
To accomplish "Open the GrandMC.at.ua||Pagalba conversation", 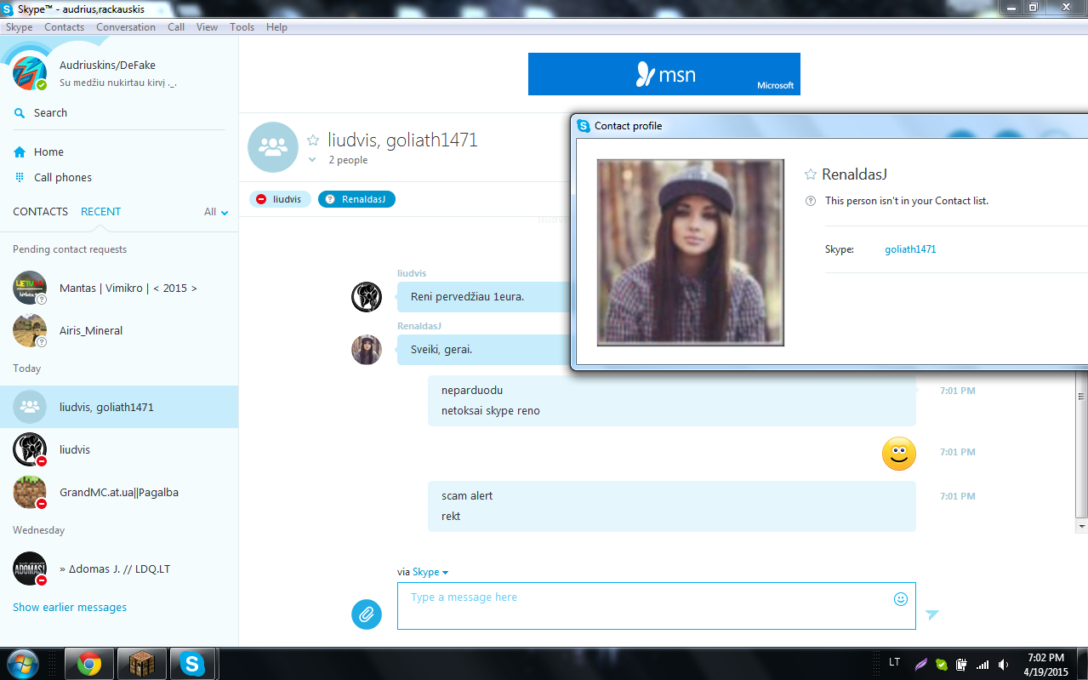I will (x=119, y=493).
